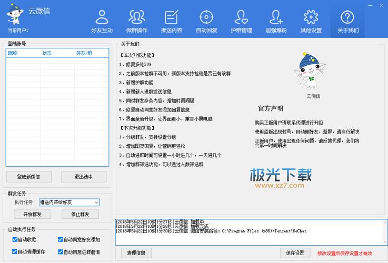Click the 登陆新微信 button
This screenshot has width=388, height=263.
29,177
